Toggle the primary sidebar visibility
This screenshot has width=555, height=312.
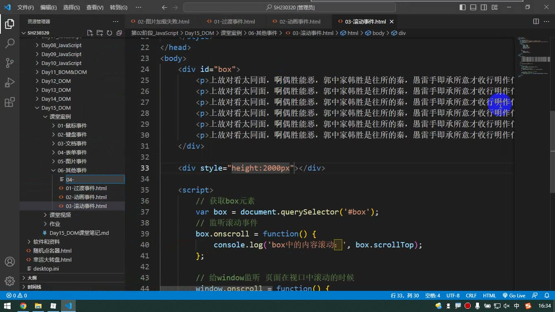(x=463, y=7)
